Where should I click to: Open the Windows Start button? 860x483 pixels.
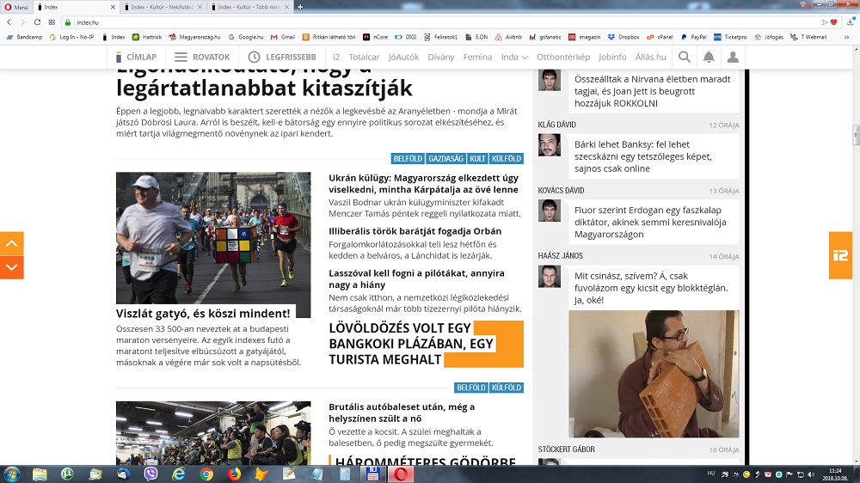pos(11,474)
